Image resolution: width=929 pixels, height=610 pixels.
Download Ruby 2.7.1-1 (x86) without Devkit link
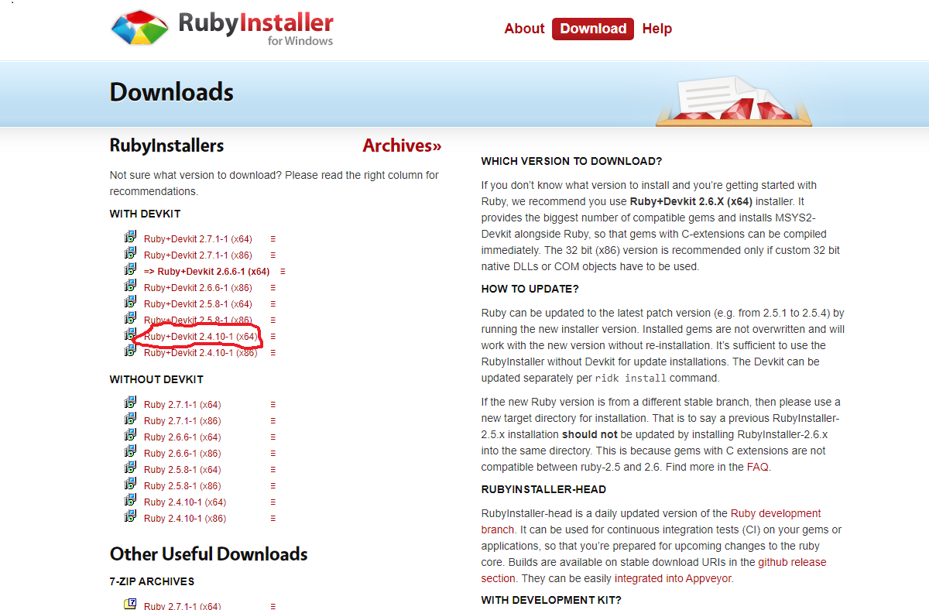pyautogui.click(x=182, y=421)
